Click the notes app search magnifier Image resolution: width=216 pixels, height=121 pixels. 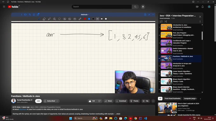[30, 15]
